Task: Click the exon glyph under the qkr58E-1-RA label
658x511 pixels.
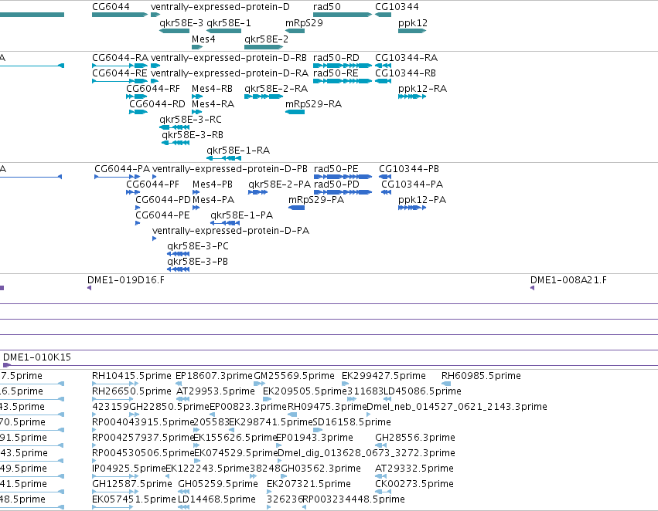Action: point(223,158)
